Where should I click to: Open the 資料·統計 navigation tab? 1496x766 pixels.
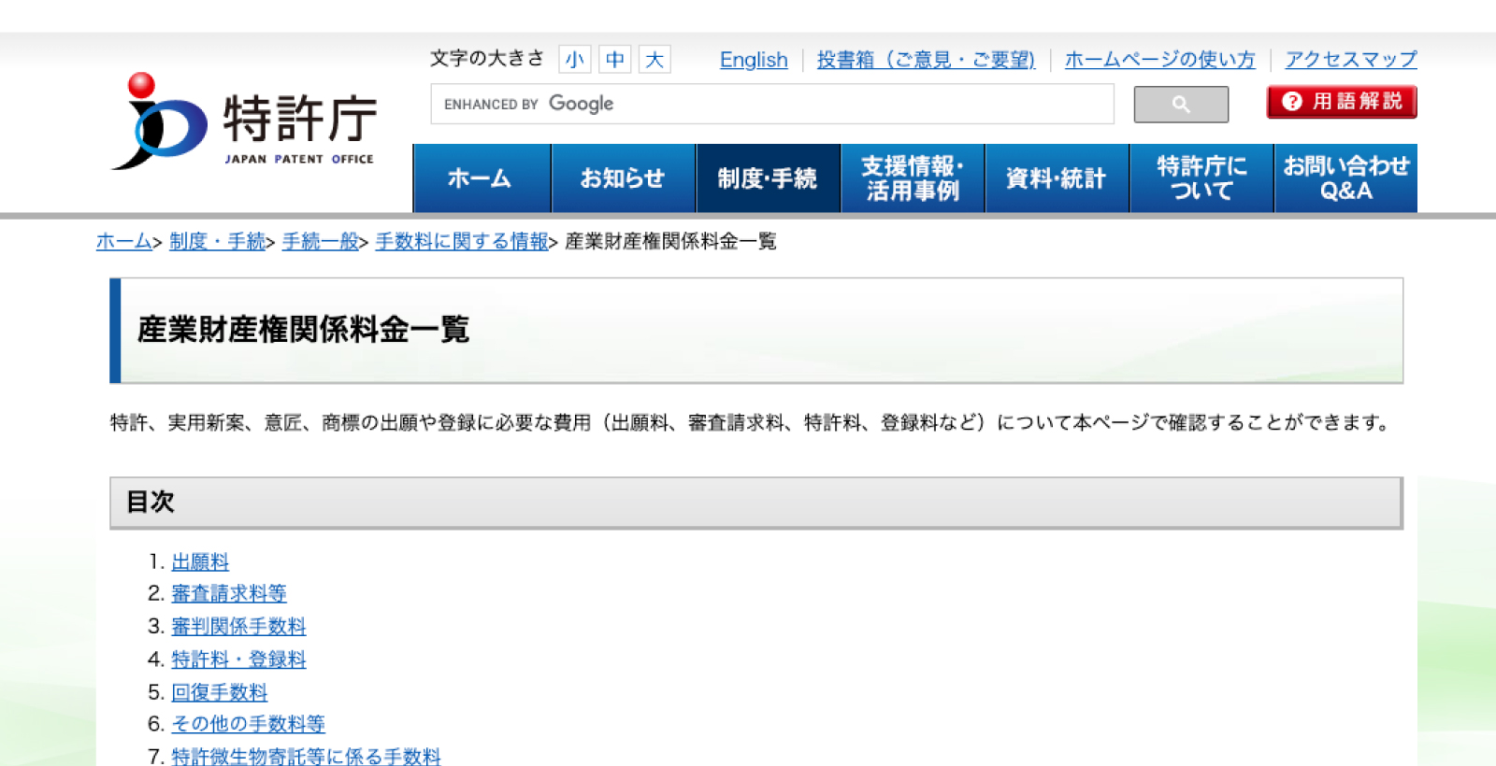tap(1057, 178)
